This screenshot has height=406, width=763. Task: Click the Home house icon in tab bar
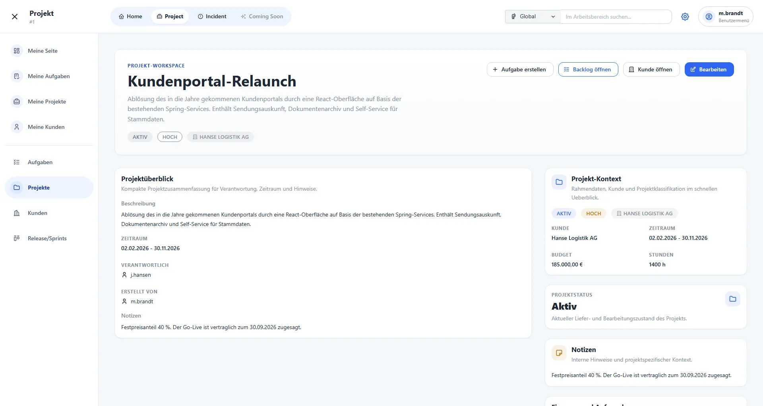[x=121, y=17]
